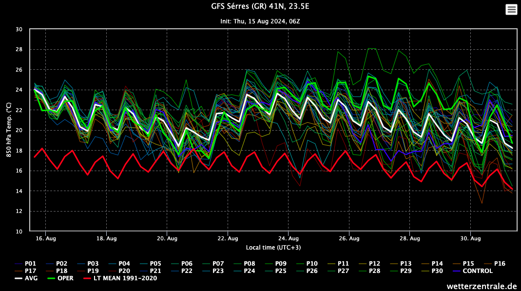This screenshot has height=291, width=521.
Task: Click the Init: Thu, 15 Aug 2024 subtitle
Action: [x=260, y=21]
